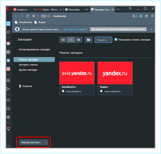This screenshot has width=161, height=154.
Task: Open VK in the sidebar
Action: [x=8, y=61]
